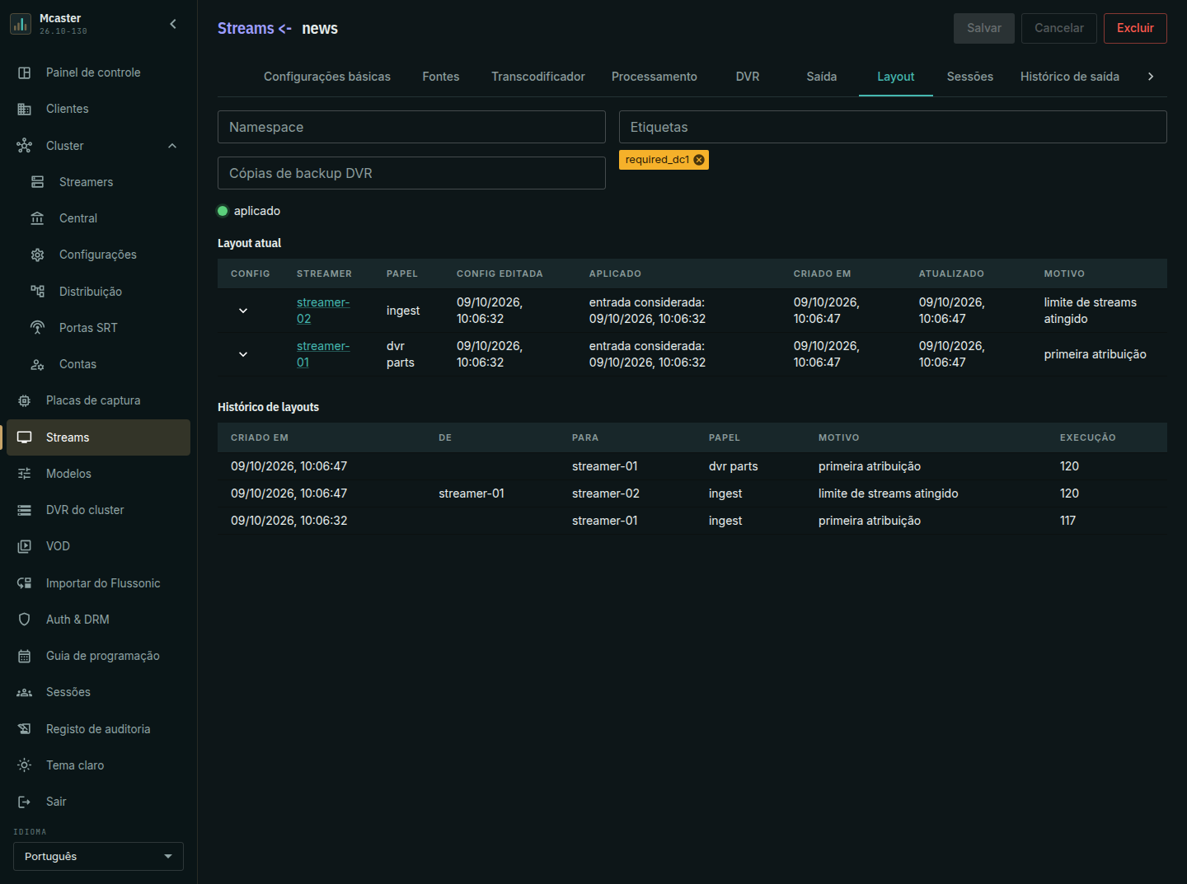The width and height of the screenshot is (1187, 884).
Task: Click the Auth & DRM shield icon
Action: (25, 620)
